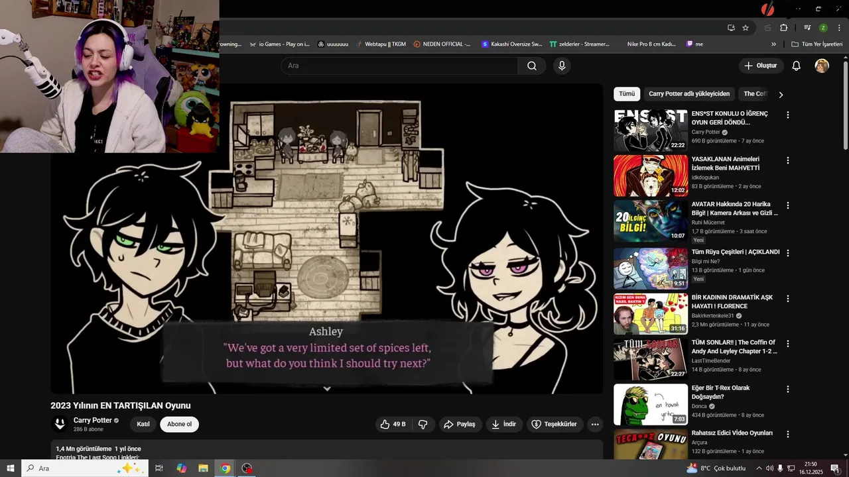Activate voice search microphone icon
The image size is (849, 477).
(x=562, y=66)
